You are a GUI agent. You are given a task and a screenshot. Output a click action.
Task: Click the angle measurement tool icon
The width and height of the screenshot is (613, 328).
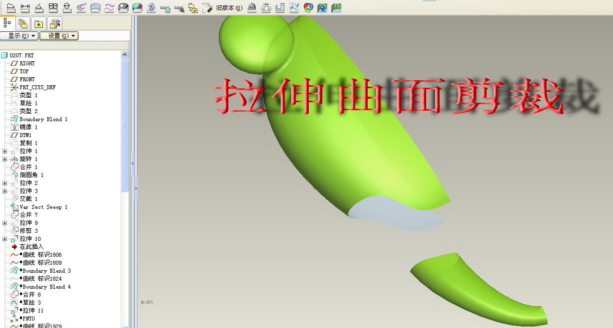(39, 7)
